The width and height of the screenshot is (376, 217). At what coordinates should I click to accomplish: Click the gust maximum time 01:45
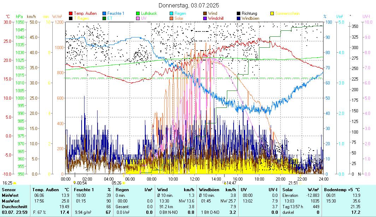coord(206,201)
